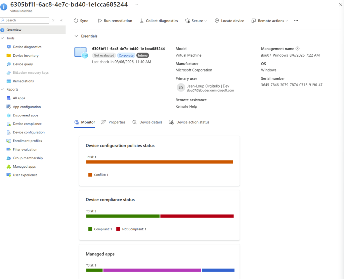Click the Remediations sidebar icon
344x279 pixels.
(x=8, y=81)
